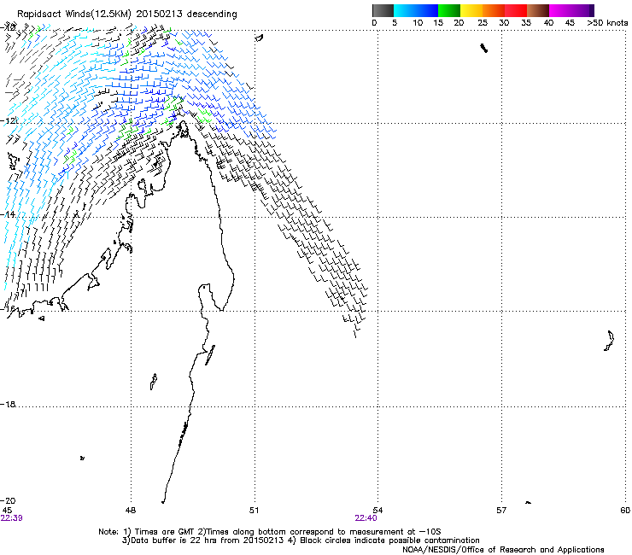Viewport: 632px width, 555px height.
Task: Click the longitude label '48'
Action: click(x=131, y=511)
